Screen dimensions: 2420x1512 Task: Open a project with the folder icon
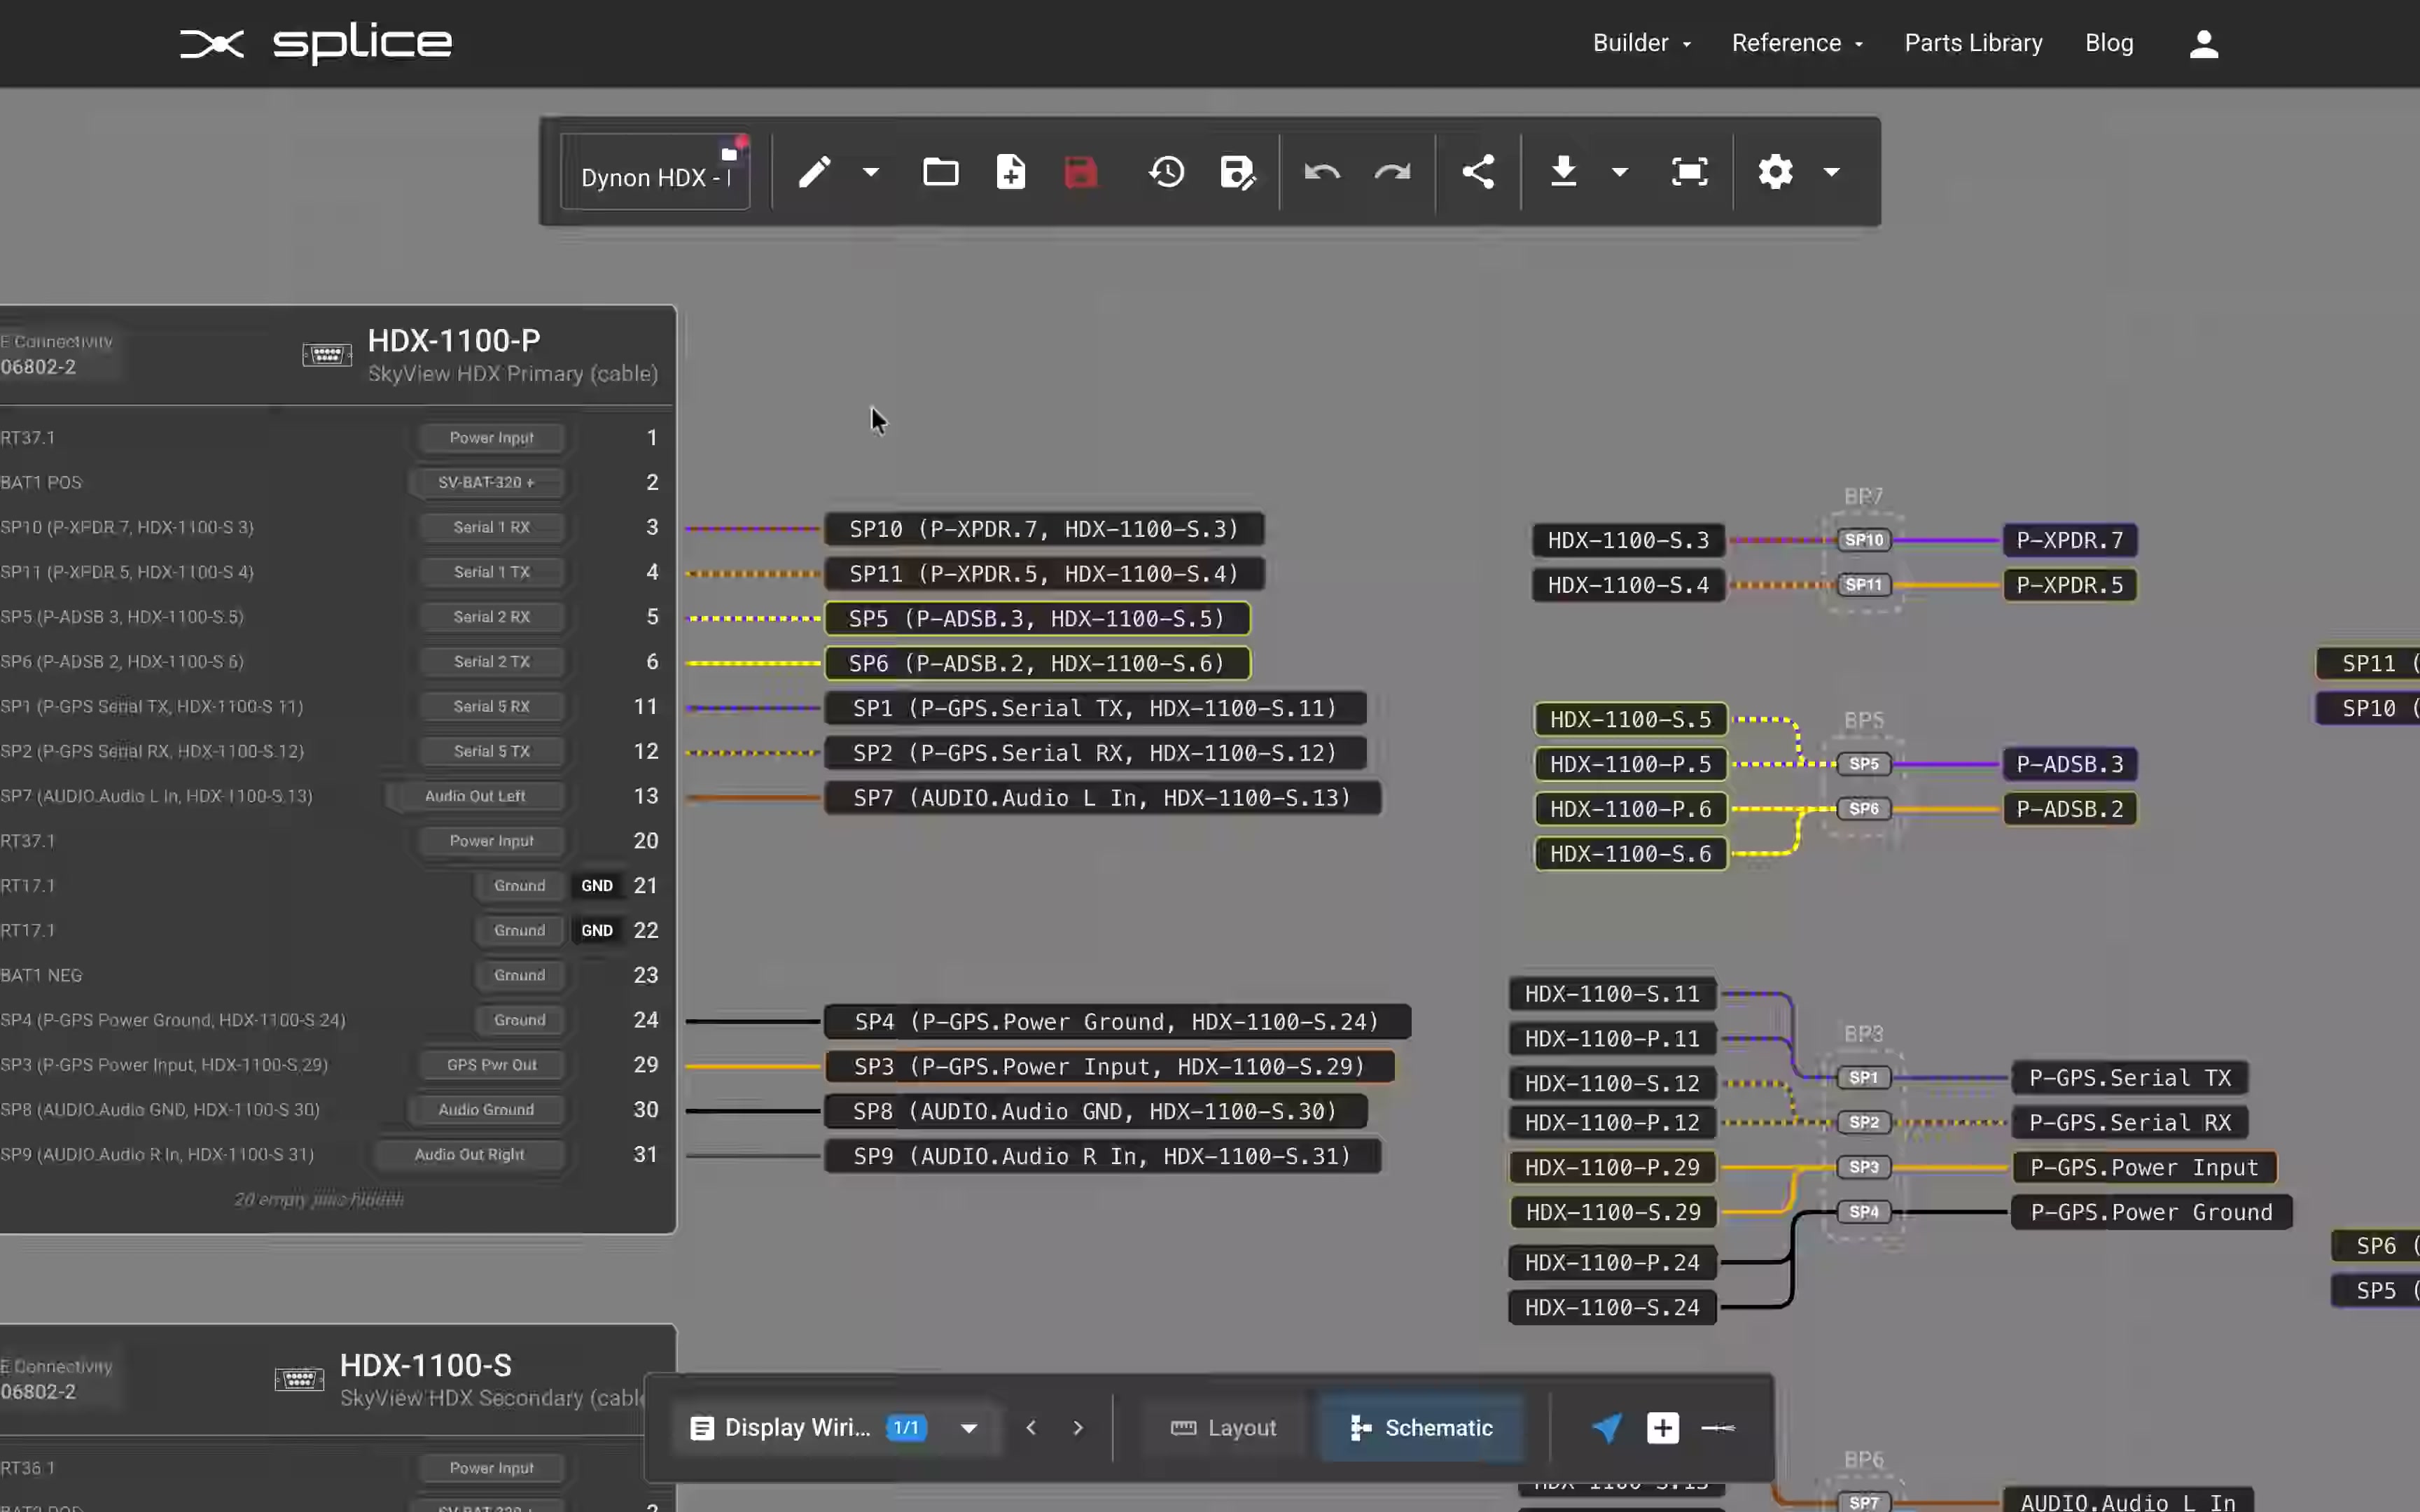click(940, 172)
